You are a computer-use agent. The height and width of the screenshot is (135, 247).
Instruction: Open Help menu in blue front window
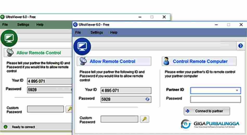[x=114, y=33]
